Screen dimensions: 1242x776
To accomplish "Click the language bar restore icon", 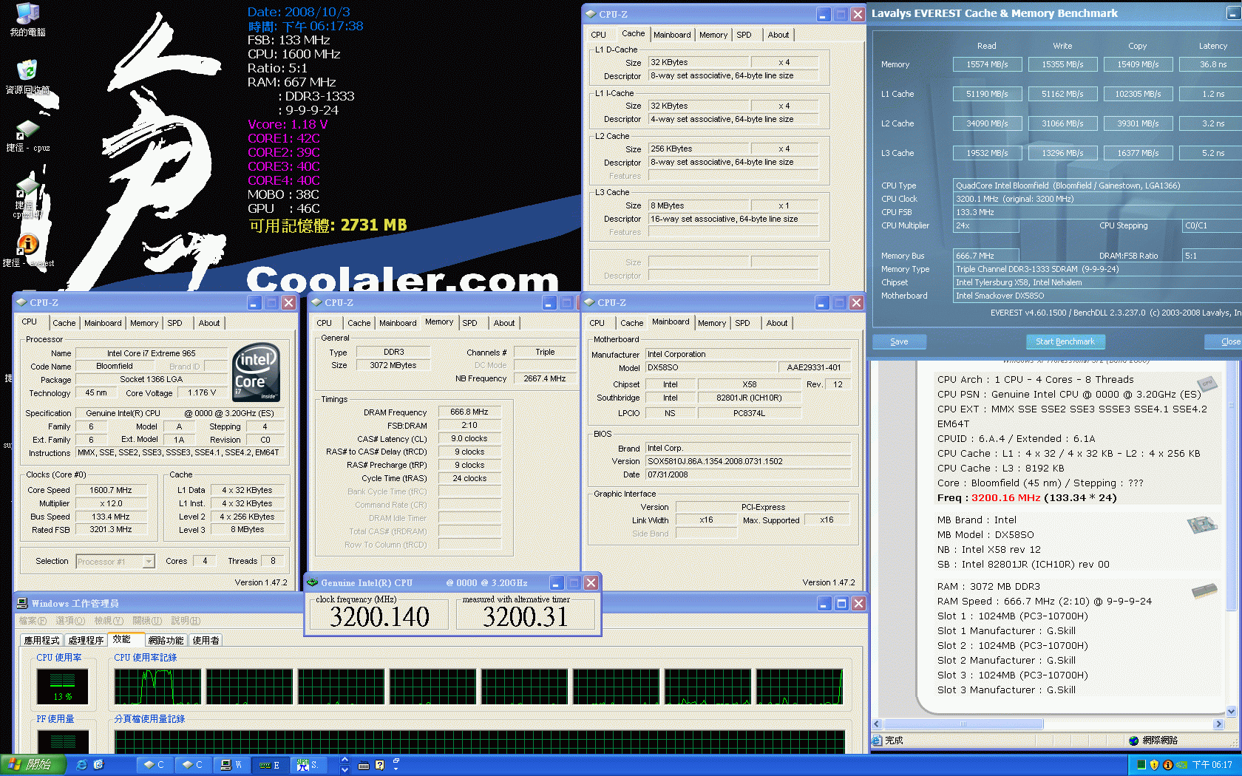I will click(396, 760).
